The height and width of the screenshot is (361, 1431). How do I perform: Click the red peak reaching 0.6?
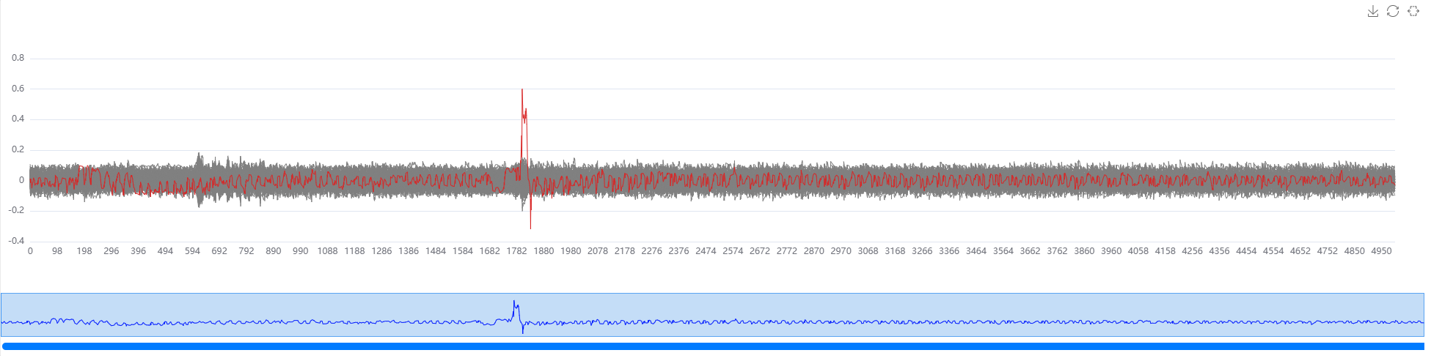[x=521, y=91]
